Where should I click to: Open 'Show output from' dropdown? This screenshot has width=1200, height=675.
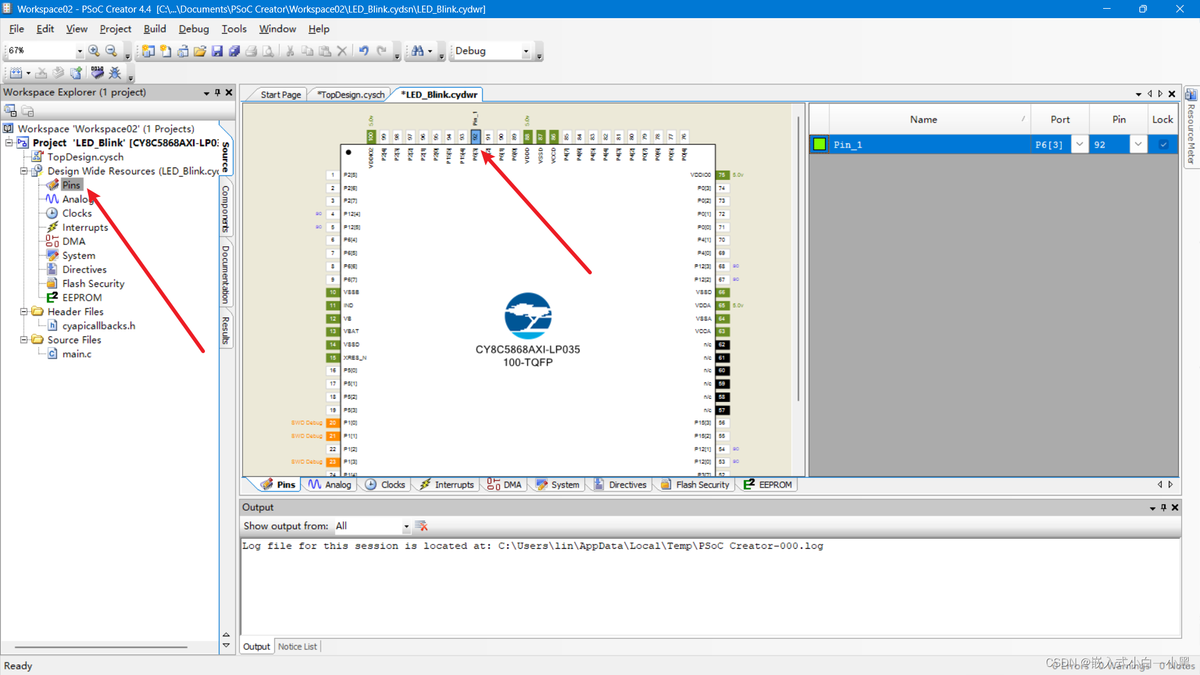point(406,526)
